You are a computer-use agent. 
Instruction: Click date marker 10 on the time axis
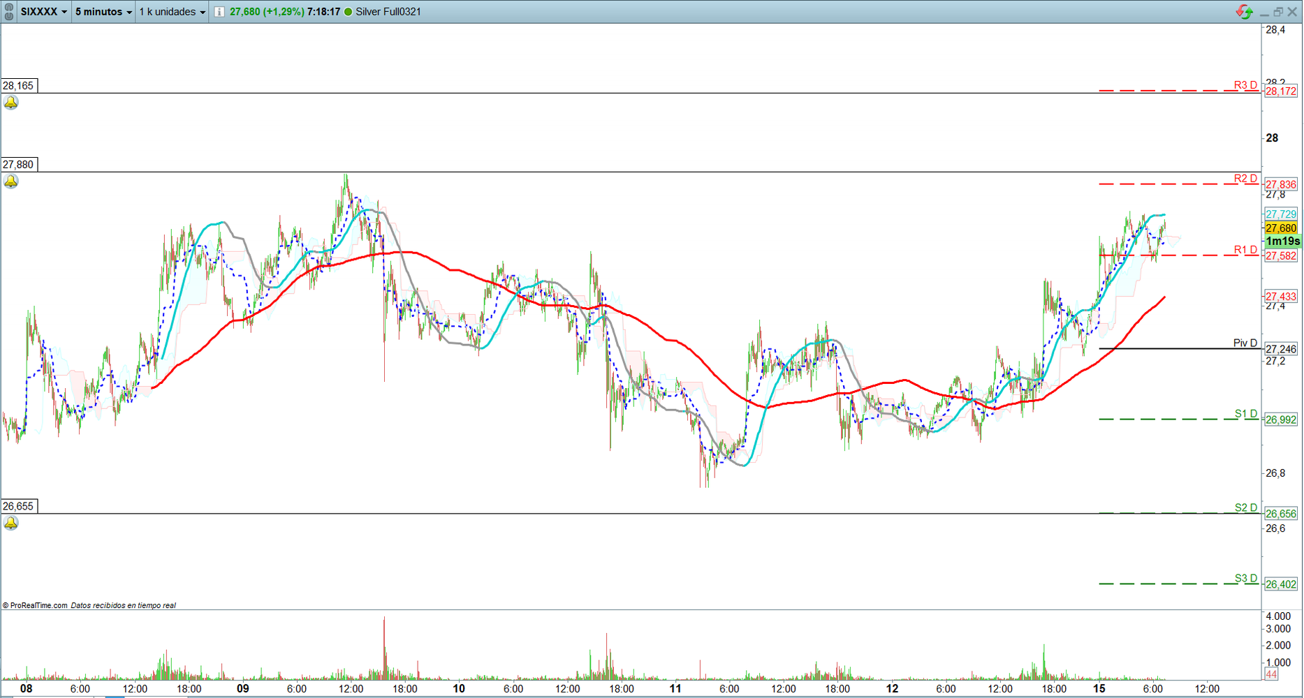point(459,689)
